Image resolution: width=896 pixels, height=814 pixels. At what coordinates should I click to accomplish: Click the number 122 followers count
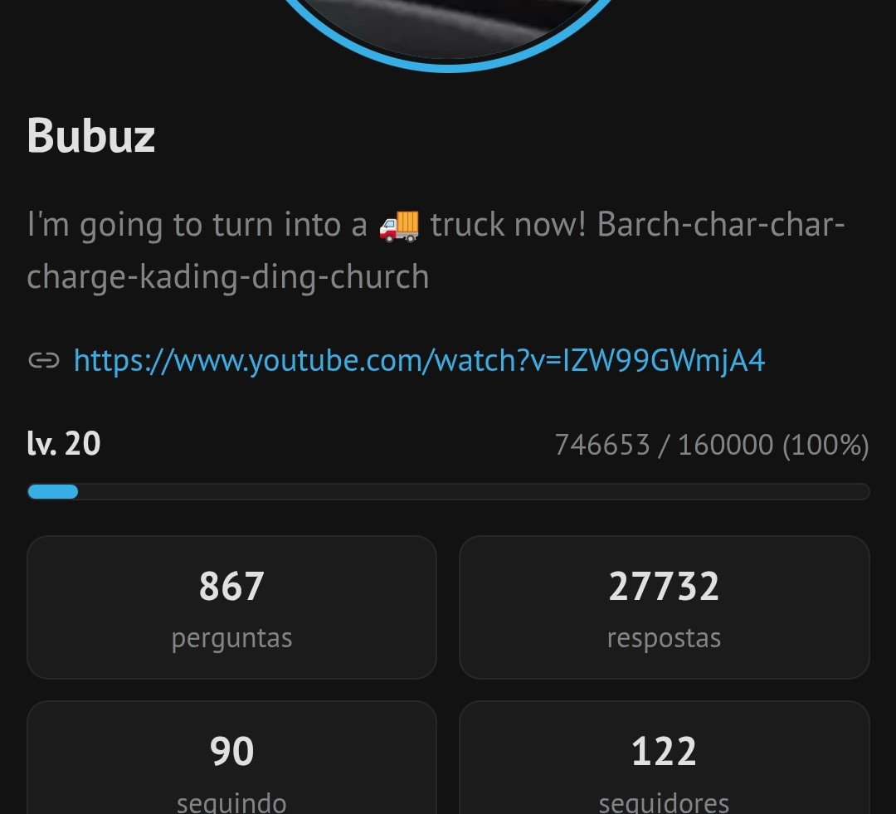click(664, 751)
